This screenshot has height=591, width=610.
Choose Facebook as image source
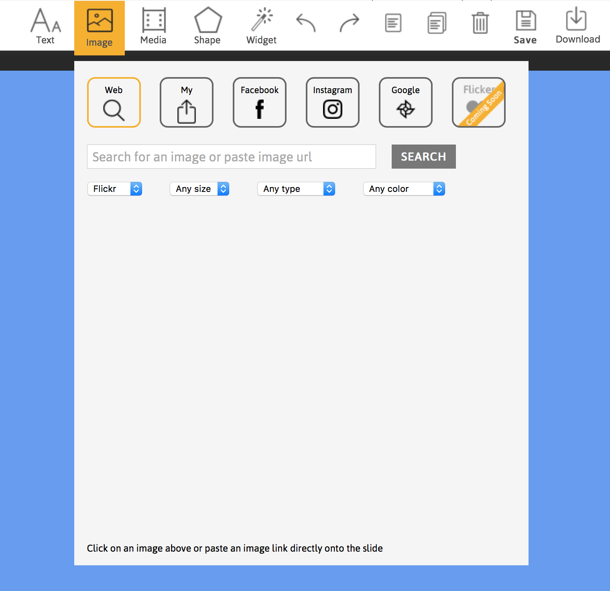coord(259,102)
